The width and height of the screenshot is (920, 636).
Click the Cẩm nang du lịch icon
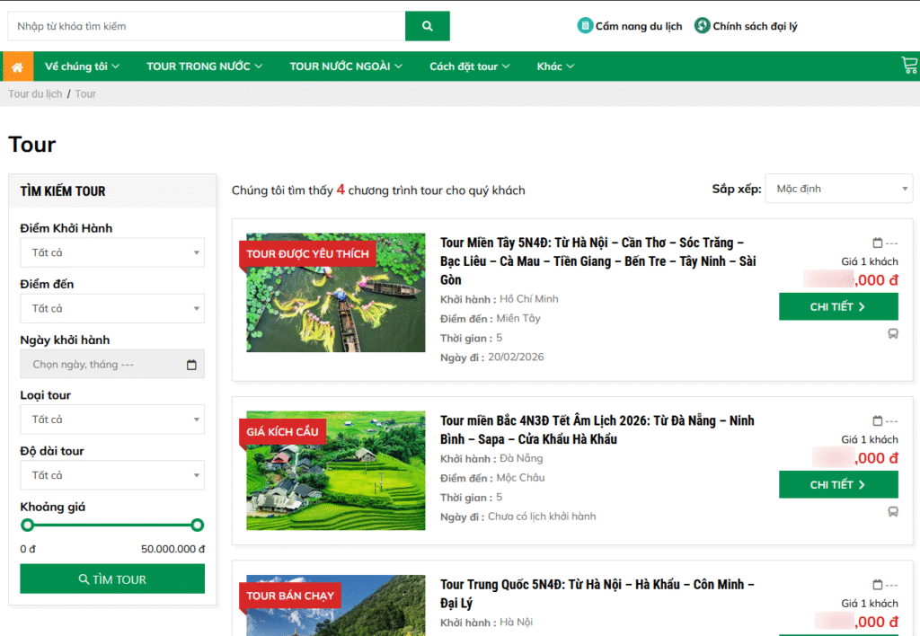[585, 26]
